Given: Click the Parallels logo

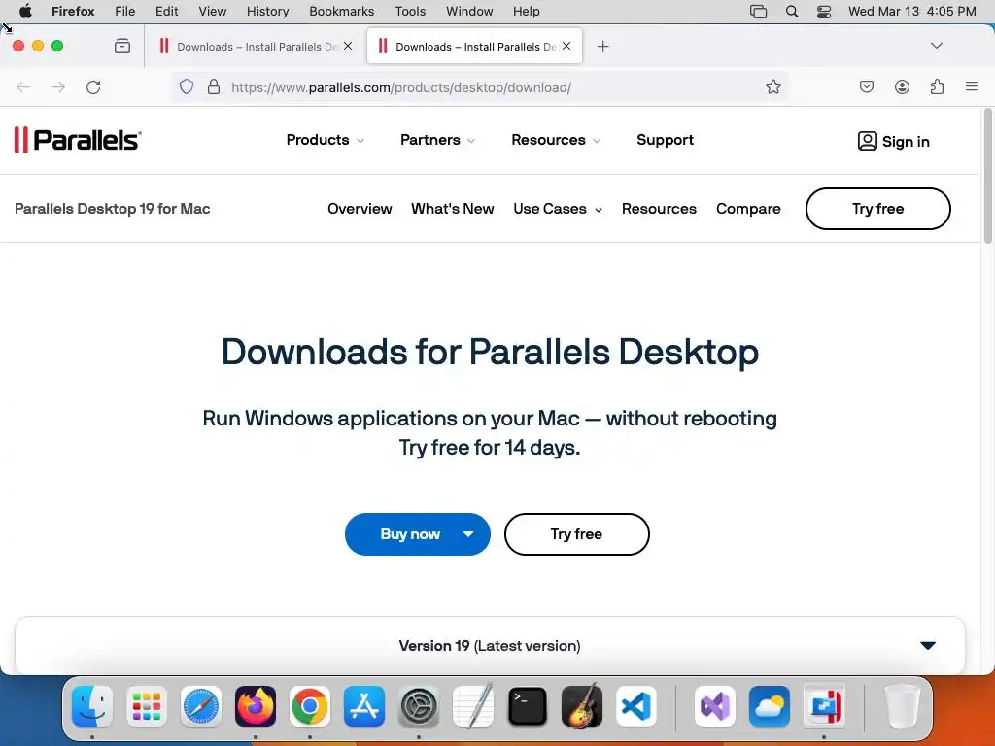Looking at the screenshot, I should pos(78,140).
